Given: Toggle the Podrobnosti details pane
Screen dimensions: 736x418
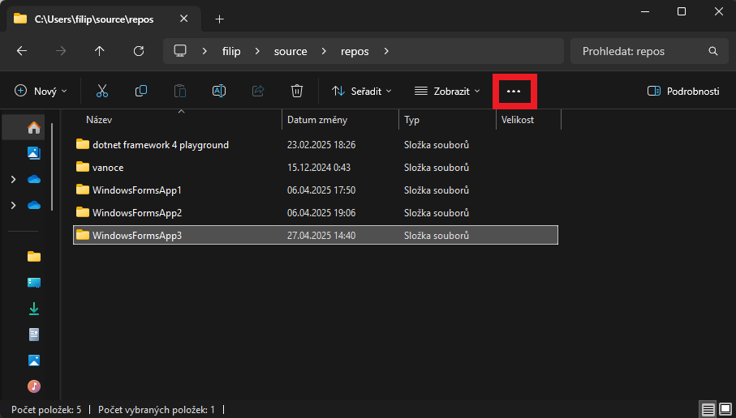Looking at the screenshot, I should [x=683, y=92].
